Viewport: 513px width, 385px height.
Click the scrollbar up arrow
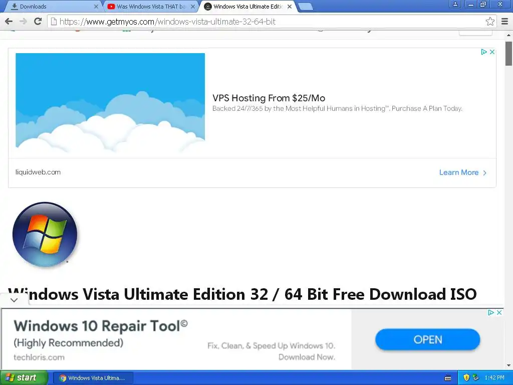pos(509,35)
